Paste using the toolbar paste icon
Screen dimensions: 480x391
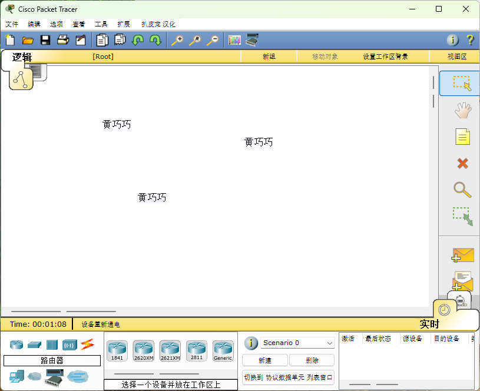point(120,40)
